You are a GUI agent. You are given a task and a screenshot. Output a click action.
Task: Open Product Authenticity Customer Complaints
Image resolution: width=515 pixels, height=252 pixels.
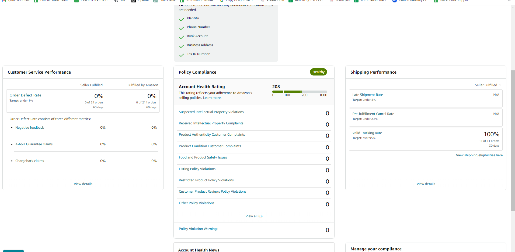(212, 135)
